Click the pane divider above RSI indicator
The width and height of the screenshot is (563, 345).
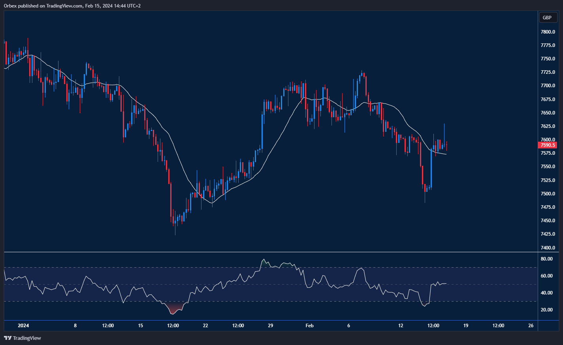coord(271,252)
